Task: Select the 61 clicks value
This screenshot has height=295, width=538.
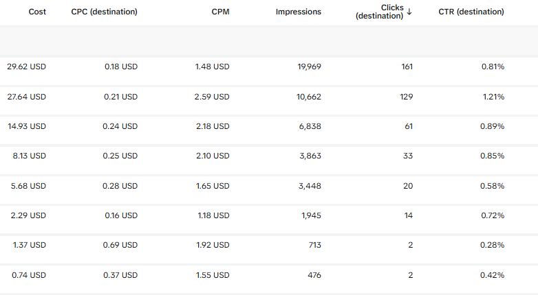Action: [409, 126]
